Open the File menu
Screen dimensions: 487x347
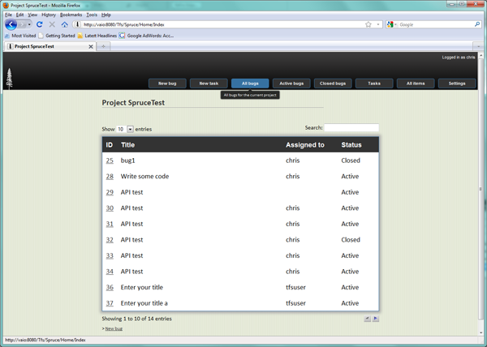pos(8,15)
